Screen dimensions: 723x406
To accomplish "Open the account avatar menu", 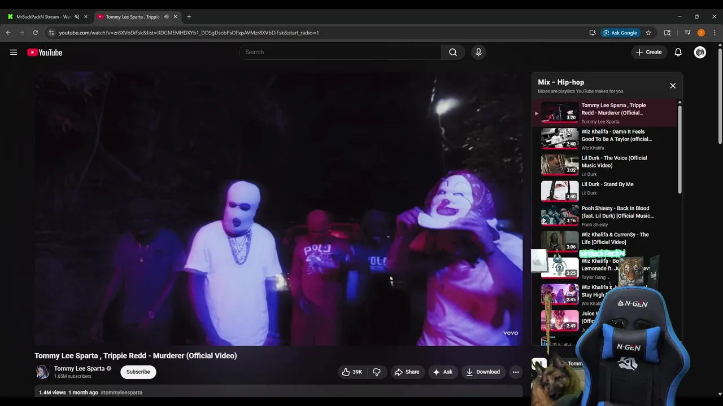I will coord(700,52).
